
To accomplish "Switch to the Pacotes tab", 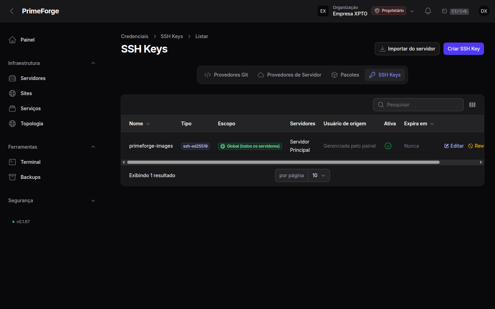I will pos(345,75).
